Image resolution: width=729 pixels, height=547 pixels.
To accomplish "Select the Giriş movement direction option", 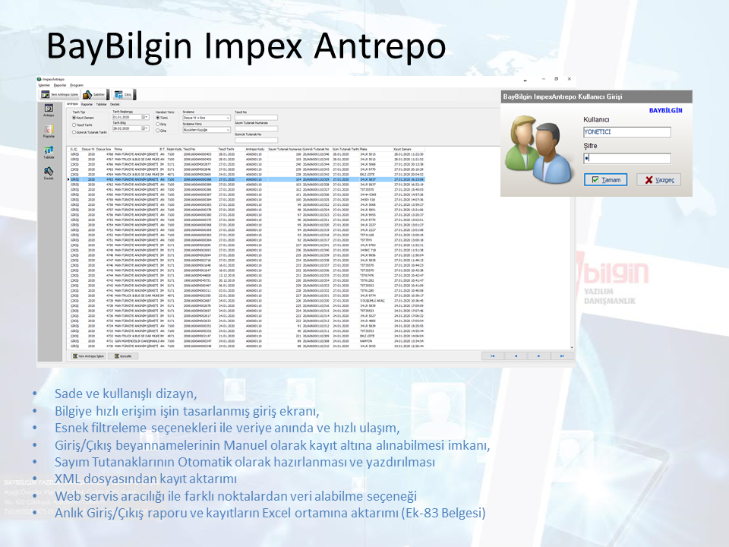I will coord(158,124).
